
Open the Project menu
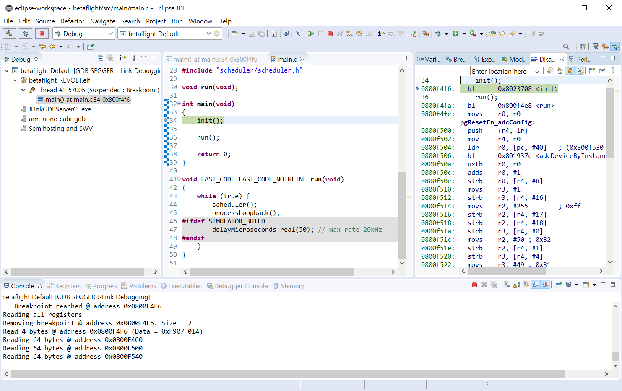point(156,21)
